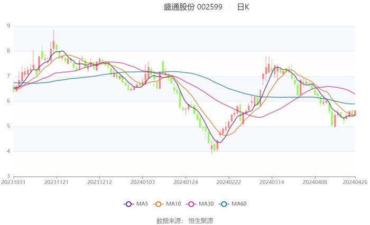Click the 20231121 date on x-axis
This screenshot has width=370, height=225.
click(56, 182)
